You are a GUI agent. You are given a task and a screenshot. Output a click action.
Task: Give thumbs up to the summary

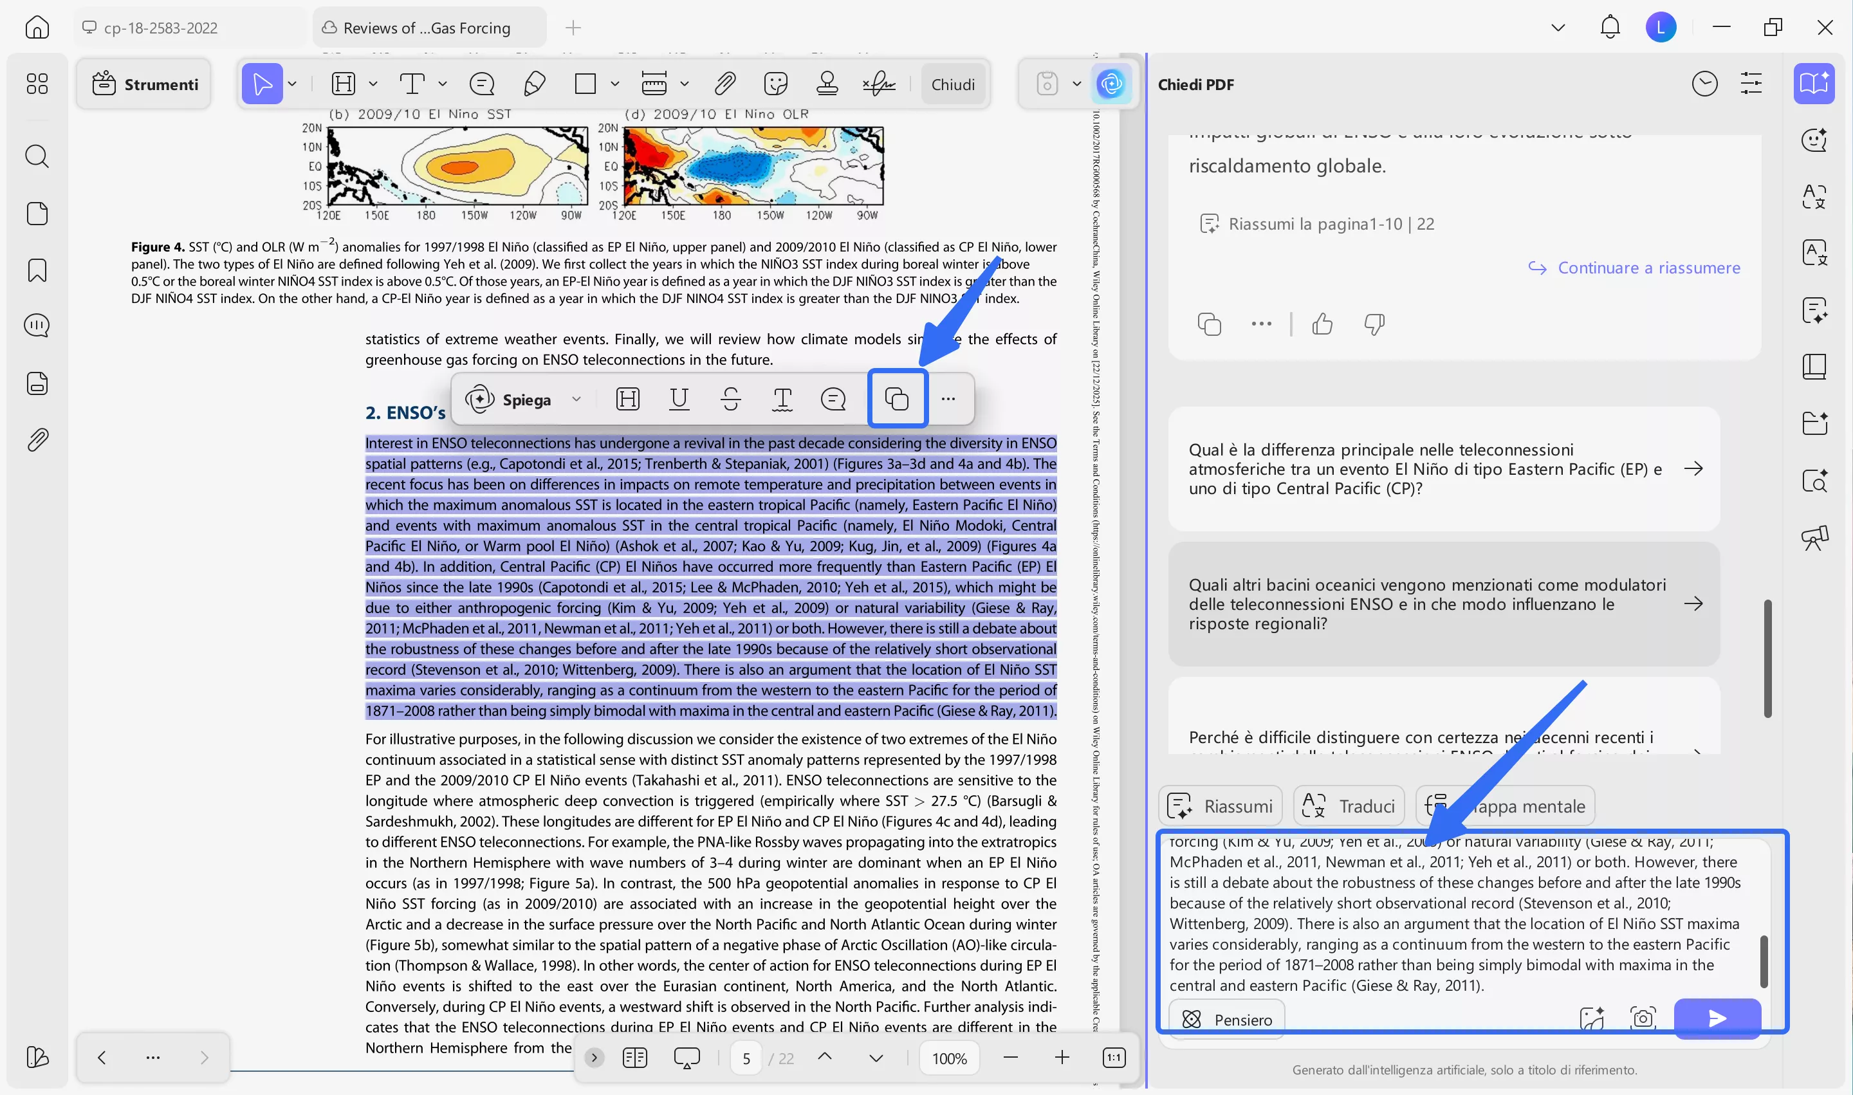[x=1322, y=324]
